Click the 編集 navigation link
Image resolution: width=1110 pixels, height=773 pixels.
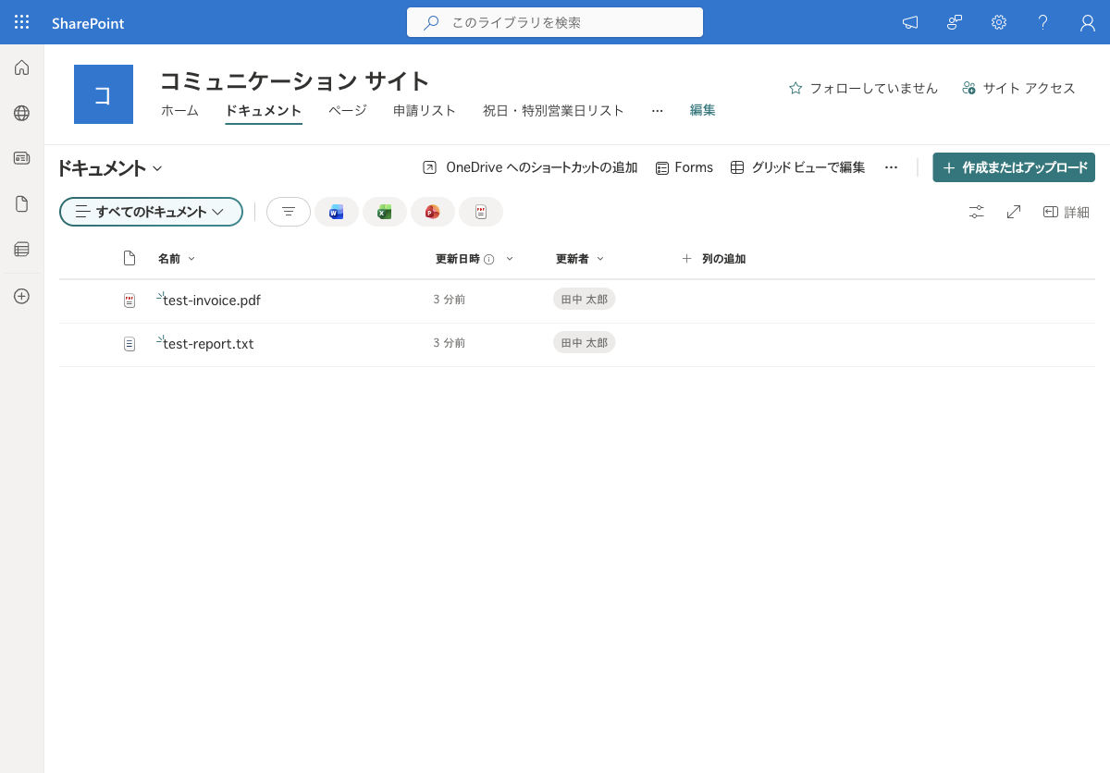tap(703, 110)
